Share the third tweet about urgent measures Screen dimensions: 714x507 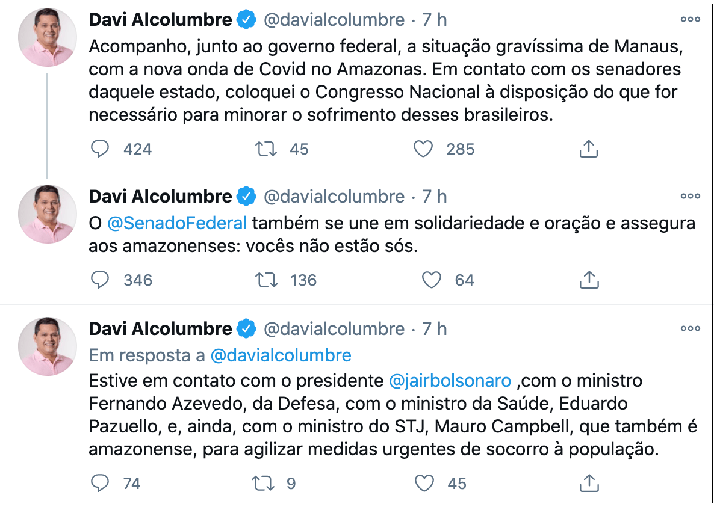click(x=588, y=483)
